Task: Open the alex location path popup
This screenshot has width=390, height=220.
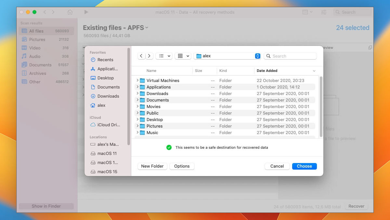Action: 227,56
